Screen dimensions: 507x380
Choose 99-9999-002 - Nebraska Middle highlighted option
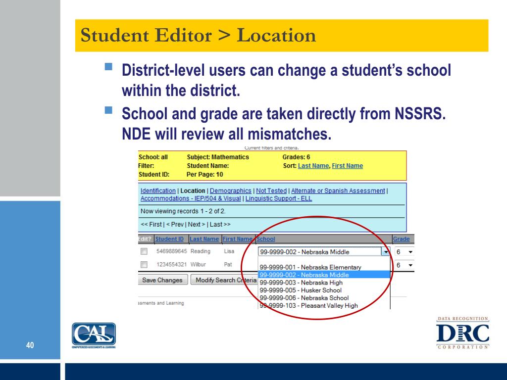click(x=324, y=275)
